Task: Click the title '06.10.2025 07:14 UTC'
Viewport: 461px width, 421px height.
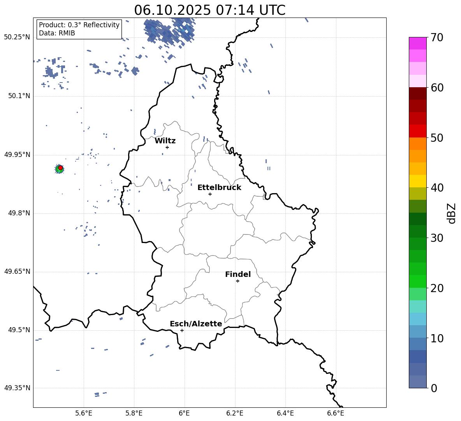Action: (210, 10)
